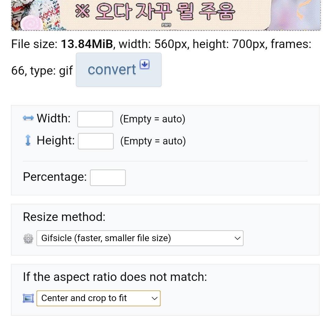The width and height of the screenshot is (330, 336).
Task: Focus the Height input field
Action: click(x=96, y=141)
